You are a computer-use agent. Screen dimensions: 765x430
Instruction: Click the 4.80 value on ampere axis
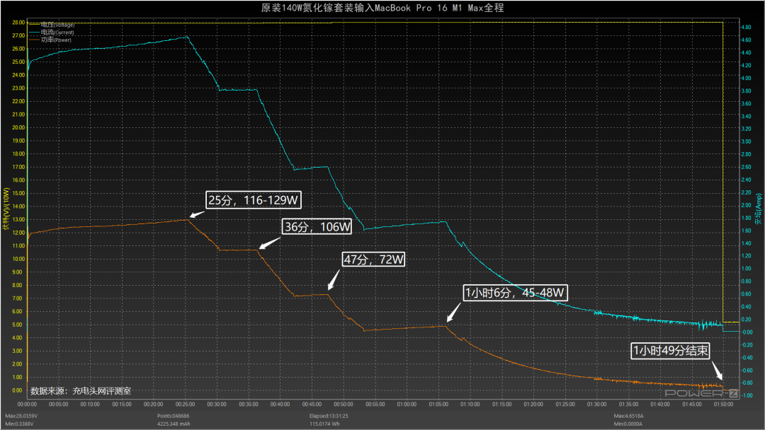[x=746, y=28]
